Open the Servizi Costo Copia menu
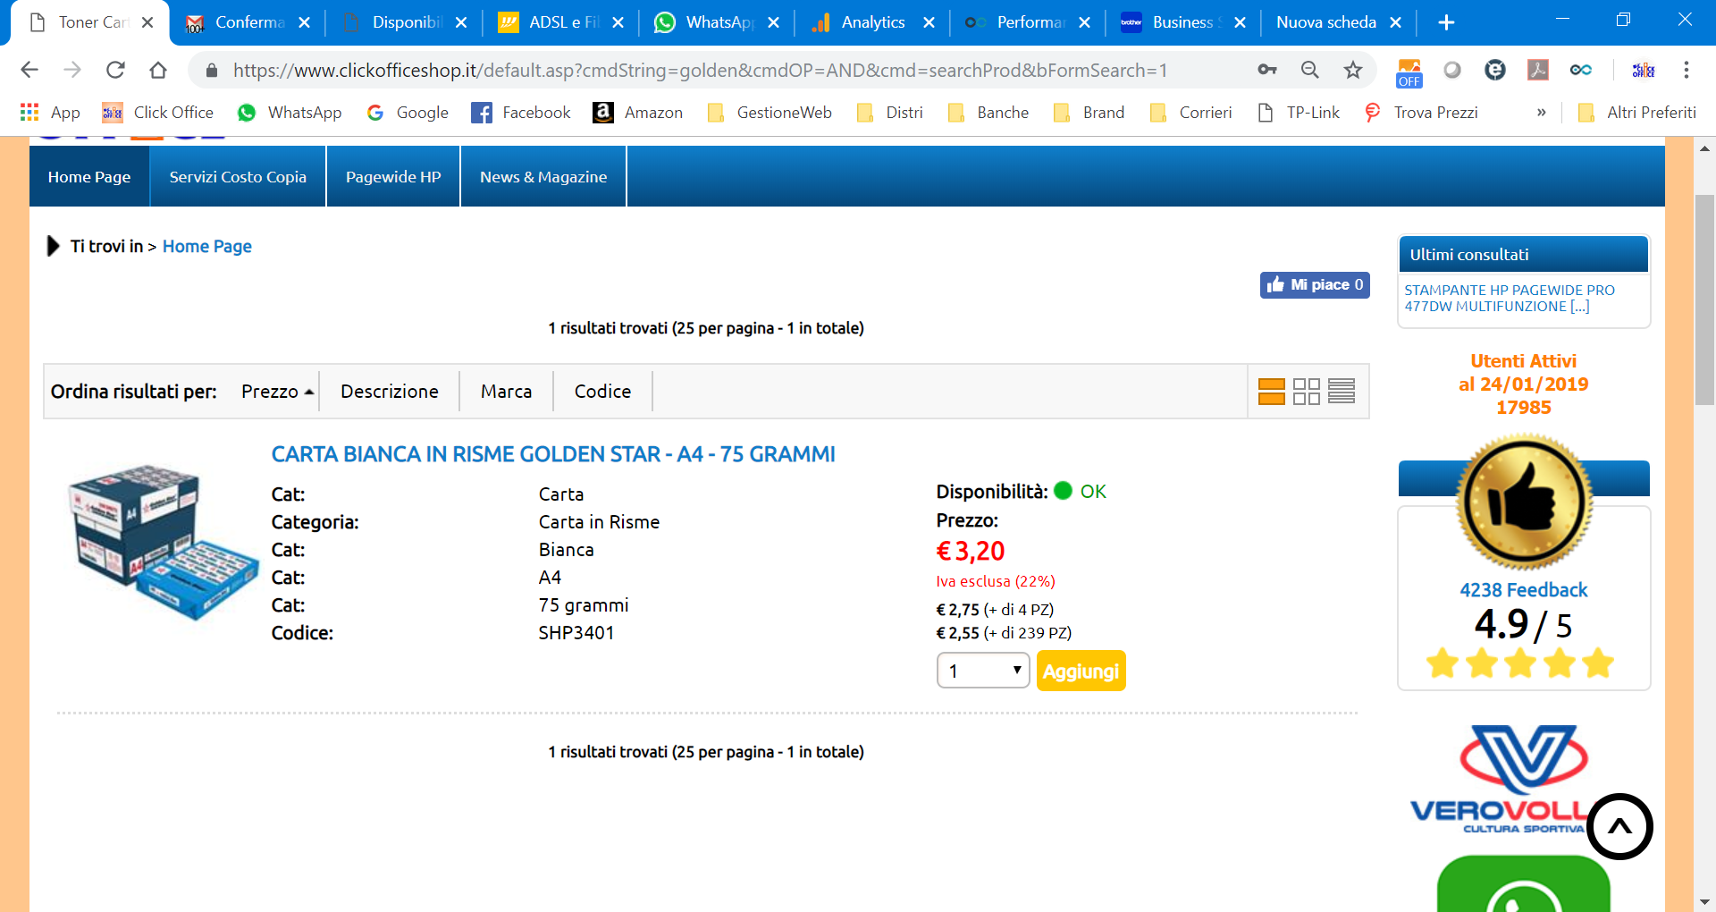The width and height of the screenshot is (1716, 912). click(238, 177)
